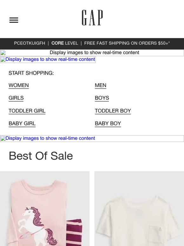Image resolution: width=184 pixels, height=246 pixels.
Task: Open the hamburger menu icon
Action: click(x=14, y=20)
